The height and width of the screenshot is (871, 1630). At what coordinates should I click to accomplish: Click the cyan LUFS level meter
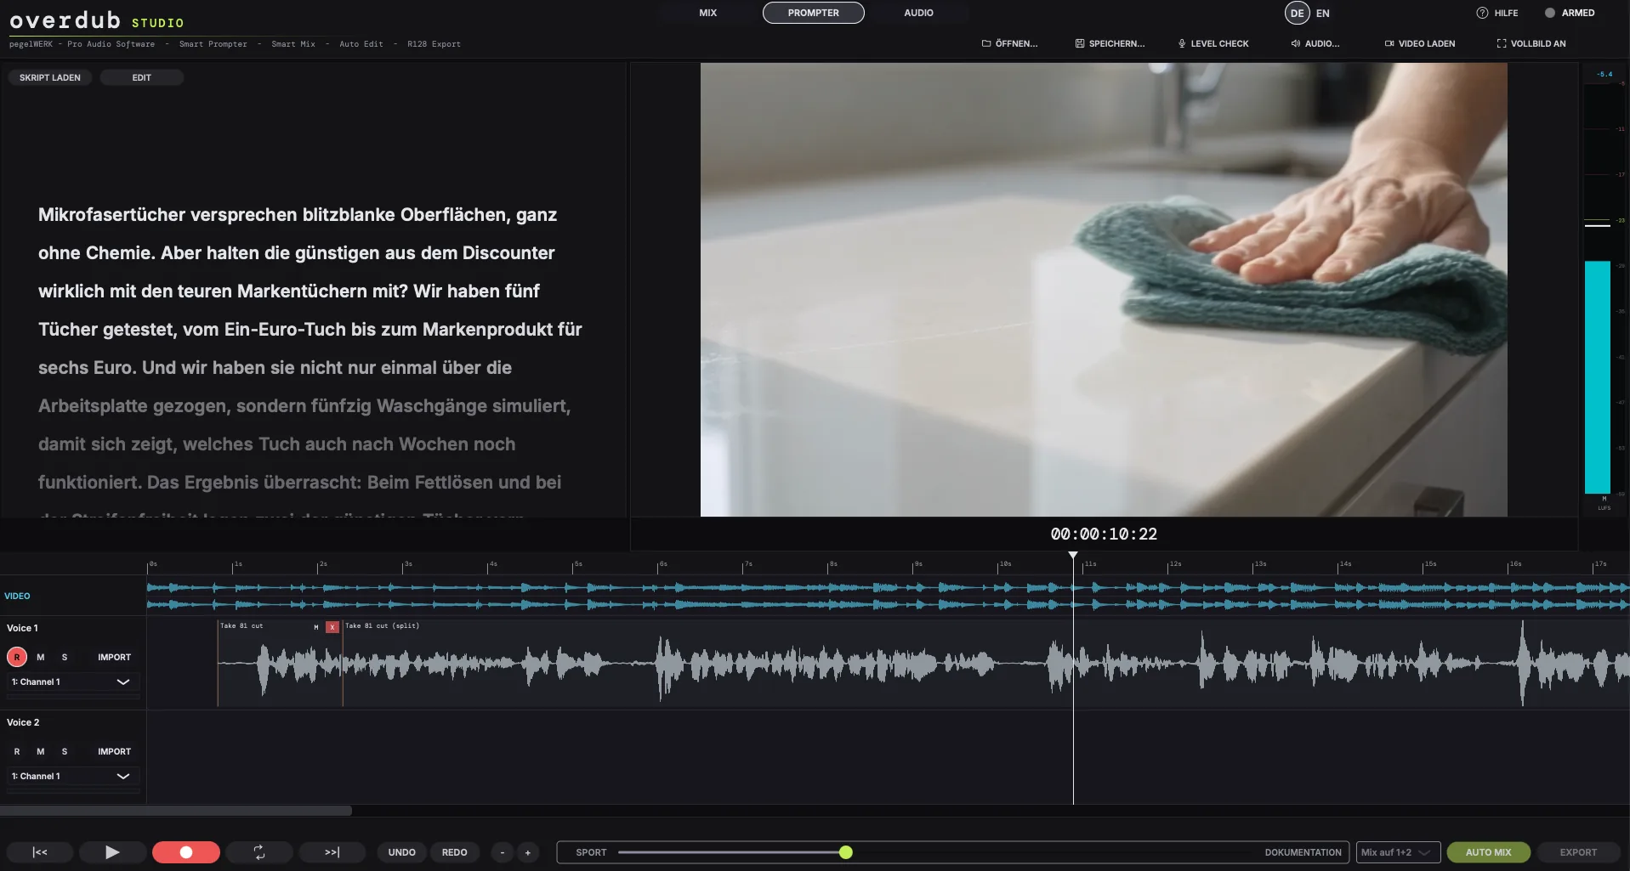(x=1598, y=376)
